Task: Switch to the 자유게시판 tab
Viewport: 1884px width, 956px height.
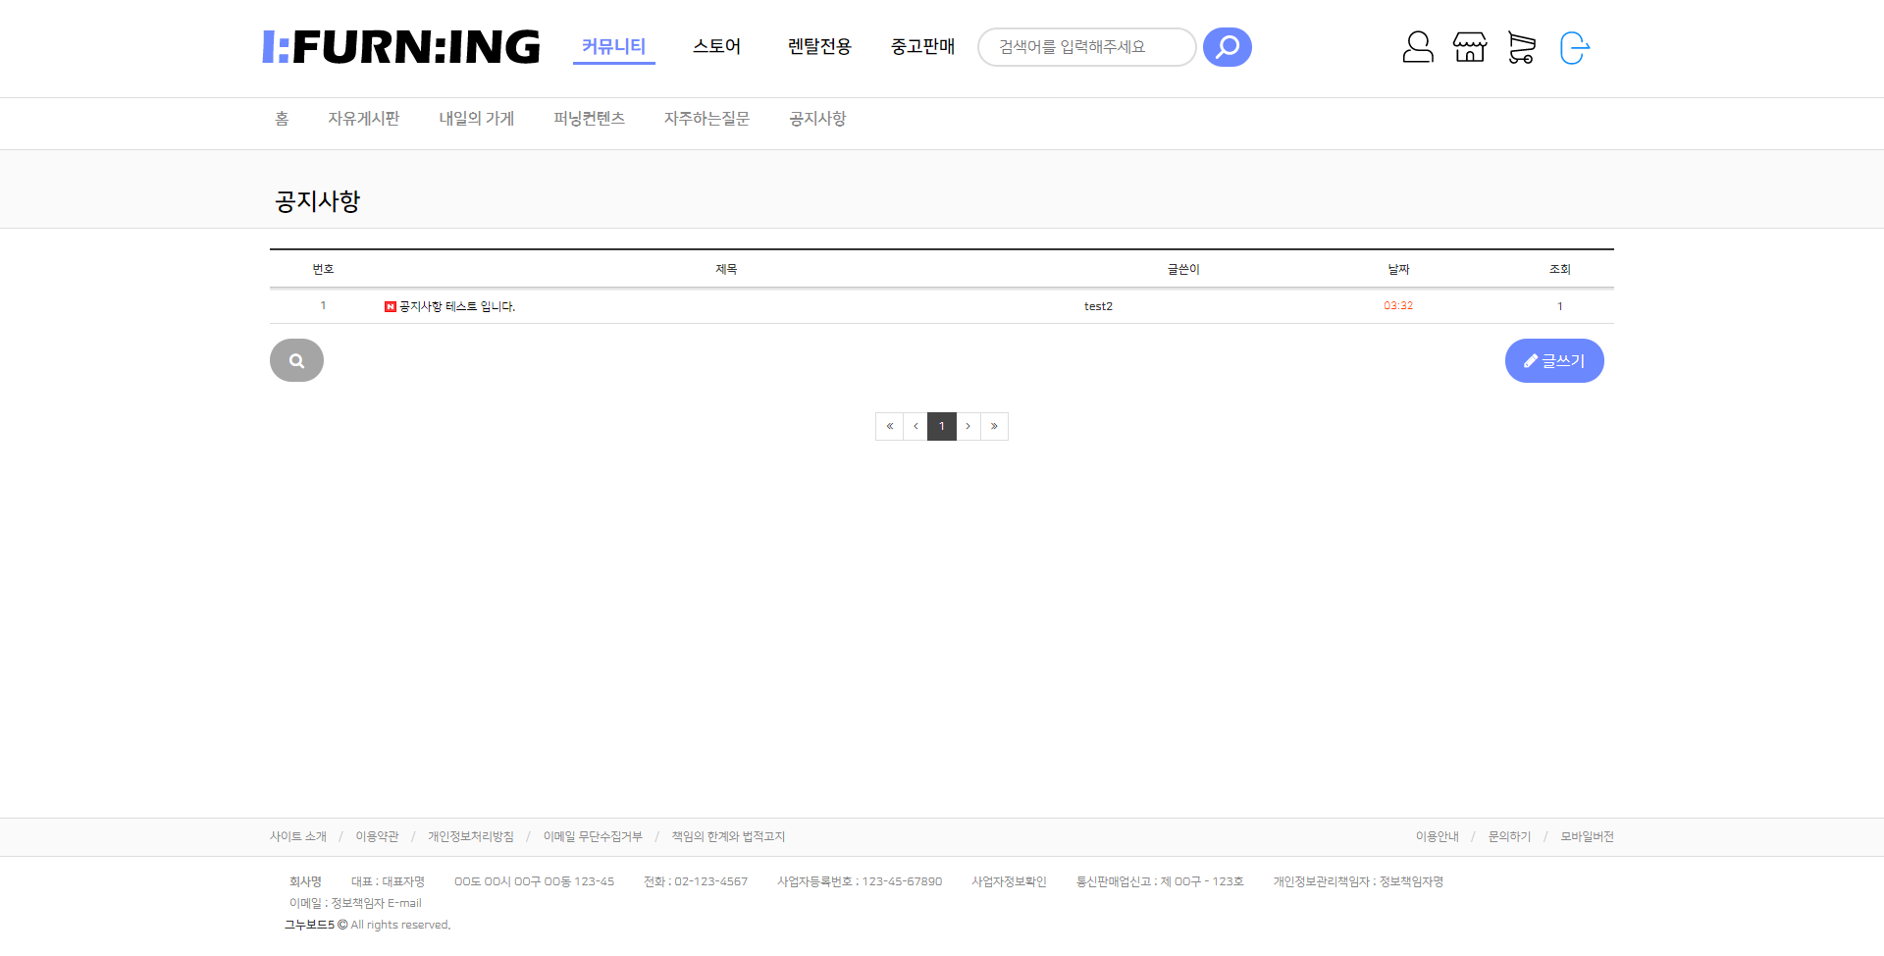Action: tap(363, 119)
